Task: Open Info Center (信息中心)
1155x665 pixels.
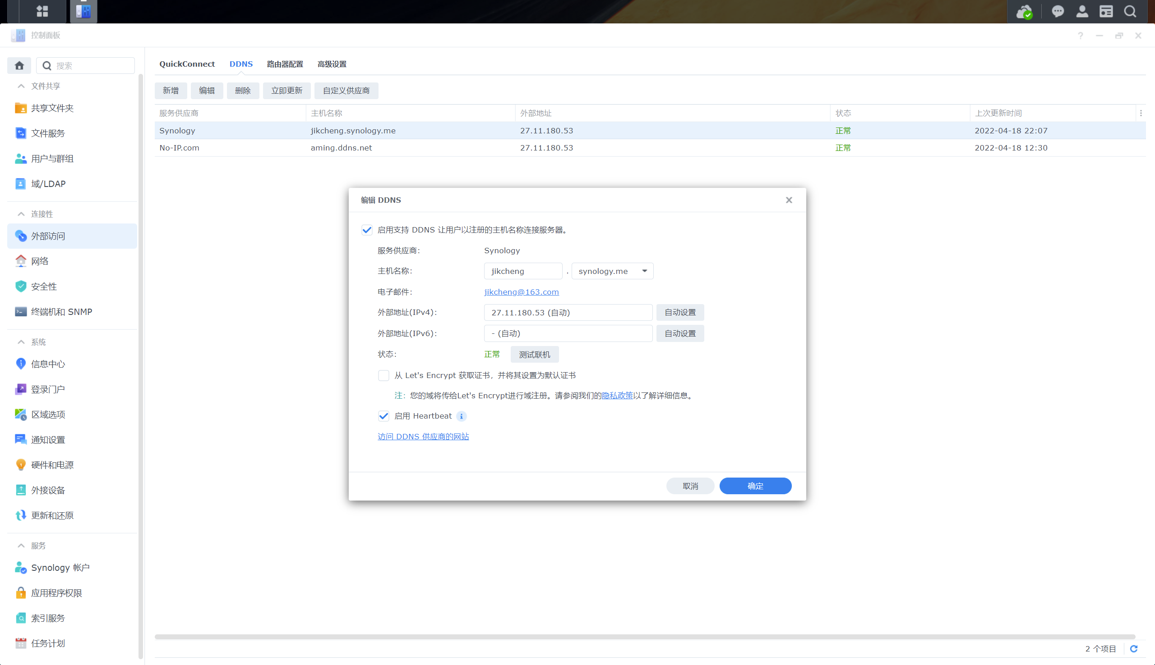Action: tap(72, 364)
